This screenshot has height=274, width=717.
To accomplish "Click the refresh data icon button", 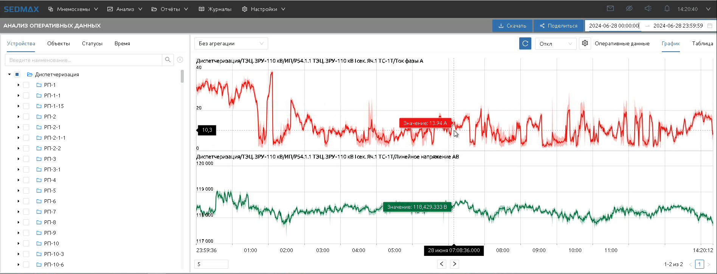I will point(525,43).
